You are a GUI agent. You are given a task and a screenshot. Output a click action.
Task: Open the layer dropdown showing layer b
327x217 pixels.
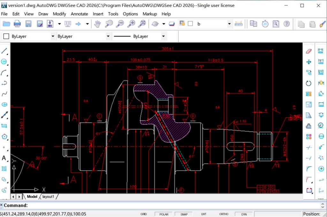pyautogui.click(x=229, y=24)
